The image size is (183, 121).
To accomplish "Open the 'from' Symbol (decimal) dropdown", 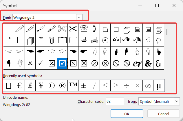I will 177,101.
